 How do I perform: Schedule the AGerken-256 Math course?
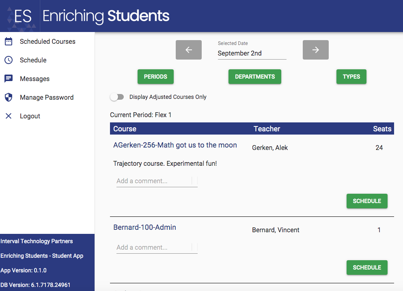[x=366, y=201]
